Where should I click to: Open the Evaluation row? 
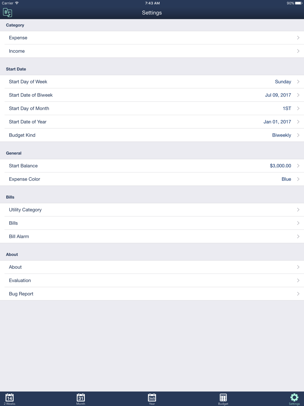pos(152,280)
